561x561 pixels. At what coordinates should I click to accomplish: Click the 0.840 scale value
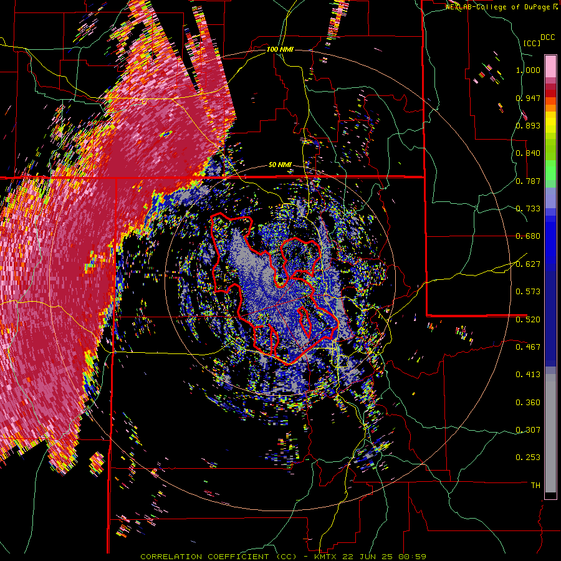(x=528, y=153)
